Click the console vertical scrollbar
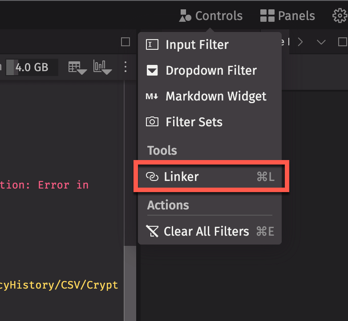The image size is (348, 321). (x=129, y=280)
